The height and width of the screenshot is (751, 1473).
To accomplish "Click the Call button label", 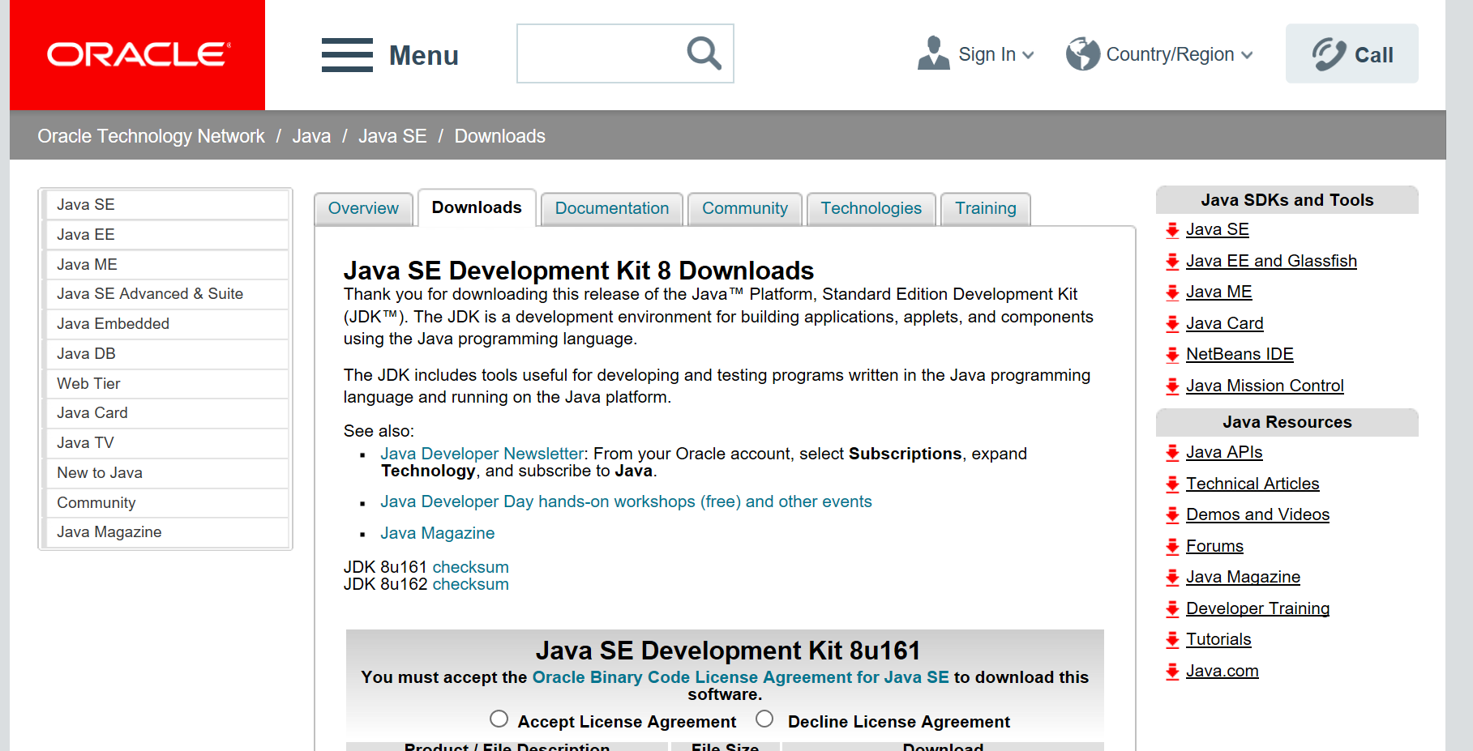I will tap(1374, 55).
